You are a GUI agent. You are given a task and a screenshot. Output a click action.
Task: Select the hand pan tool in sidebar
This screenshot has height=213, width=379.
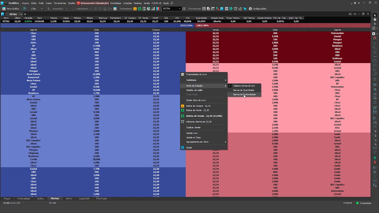(x=375, y=20)
